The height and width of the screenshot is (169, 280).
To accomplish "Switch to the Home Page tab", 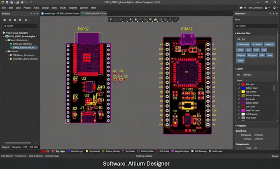I will click(x=48, y=14).
